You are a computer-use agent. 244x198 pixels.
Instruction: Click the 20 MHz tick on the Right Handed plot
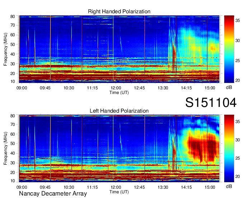point(13,74)
